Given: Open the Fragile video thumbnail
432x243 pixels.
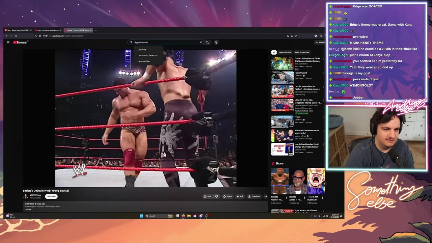Looking at the screenshot, I should [282, 122].
